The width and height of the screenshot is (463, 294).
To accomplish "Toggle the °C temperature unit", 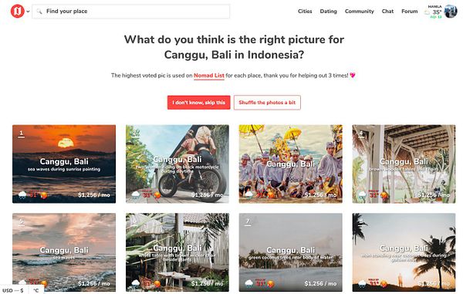I will (36, 290).
